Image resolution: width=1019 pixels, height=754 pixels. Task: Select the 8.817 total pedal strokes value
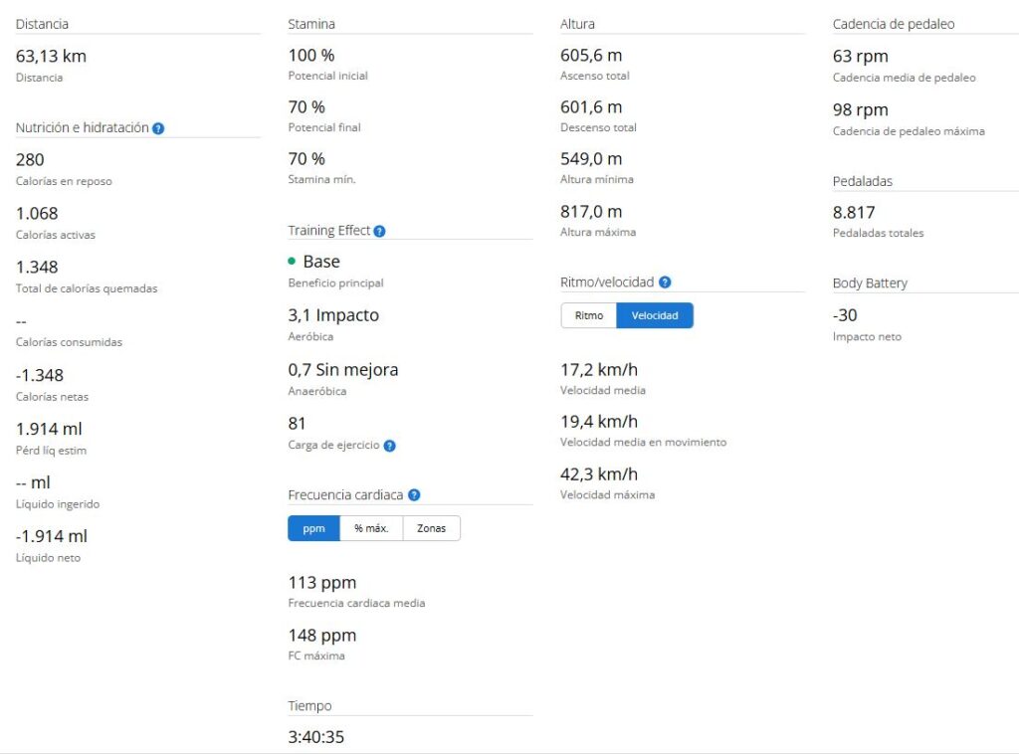(854, 212)
